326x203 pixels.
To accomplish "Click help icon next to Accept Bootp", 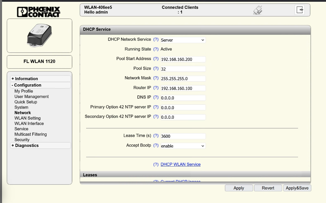I will (x=156, y=145).
